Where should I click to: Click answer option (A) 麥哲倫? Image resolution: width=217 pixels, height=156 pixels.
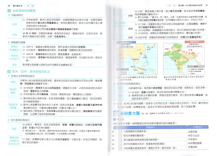pyautogui.click(x=193, y=132)
